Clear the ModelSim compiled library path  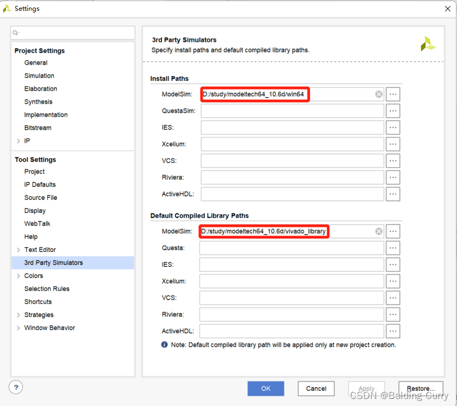point(379,231)
